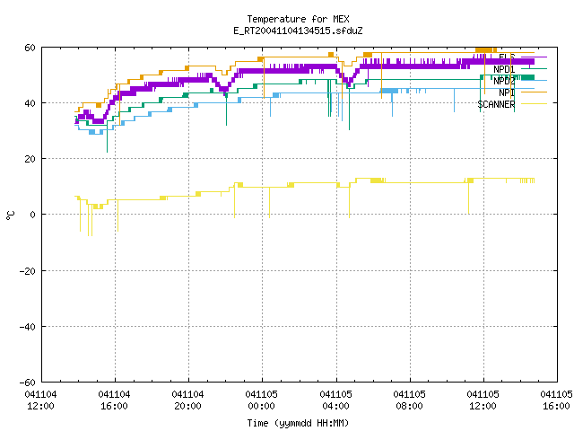Click the "Time (yymmdd HH:MM)" axis title
This screenshot has width=574, height=431.
[298, 423]
